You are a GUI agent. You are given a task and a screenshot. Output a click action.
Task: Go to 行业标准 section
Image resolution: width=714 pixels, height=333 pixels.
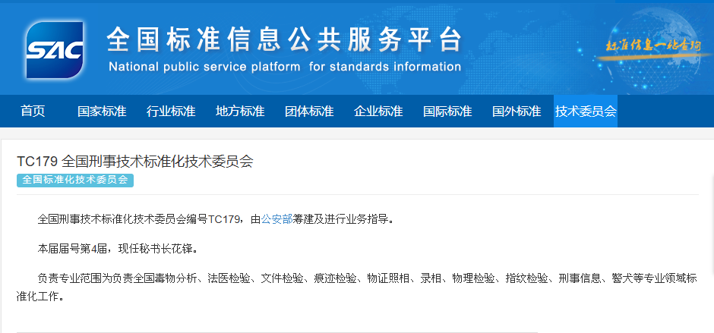click(x=171, y=111)
